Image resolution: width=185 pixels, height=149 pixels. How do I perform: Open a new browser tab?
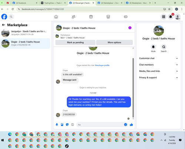point(155,3)
